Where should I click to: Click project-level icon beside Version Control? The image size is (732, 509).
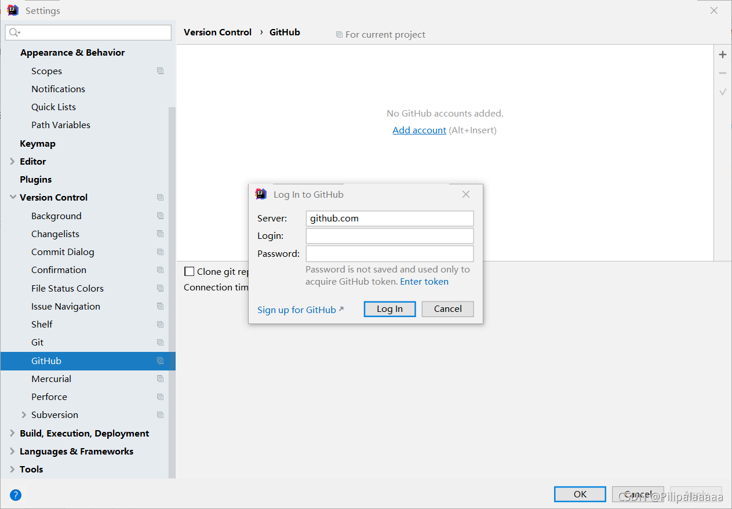[161, 197]
